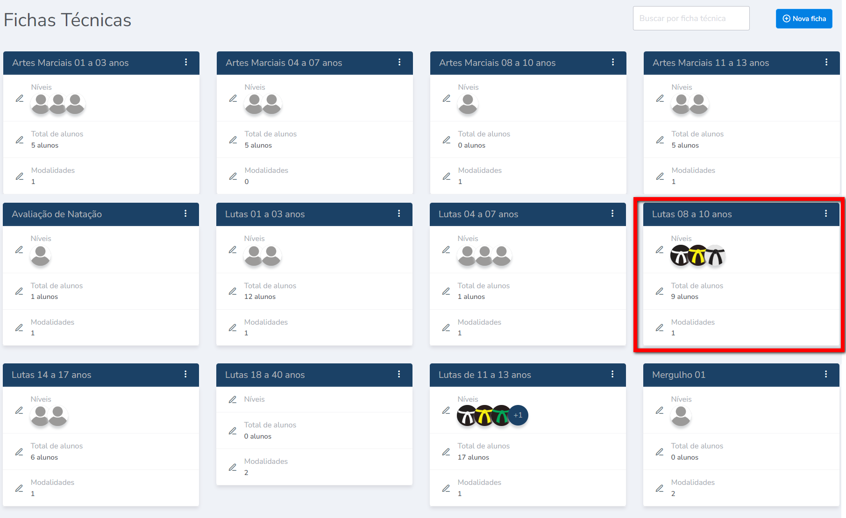The width and height of the screenshot is (846, 518).
Task: Edit Total de alunos in Artes Marciais 01 a 03 anos
Action: click(x=20, y=140)
